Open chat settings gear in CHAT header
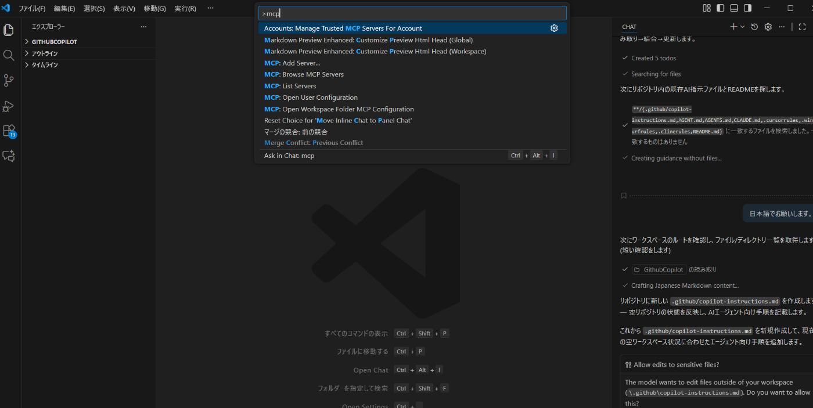Image resolution: width=813 pixels, height=408 pixels. pos(768,27)
